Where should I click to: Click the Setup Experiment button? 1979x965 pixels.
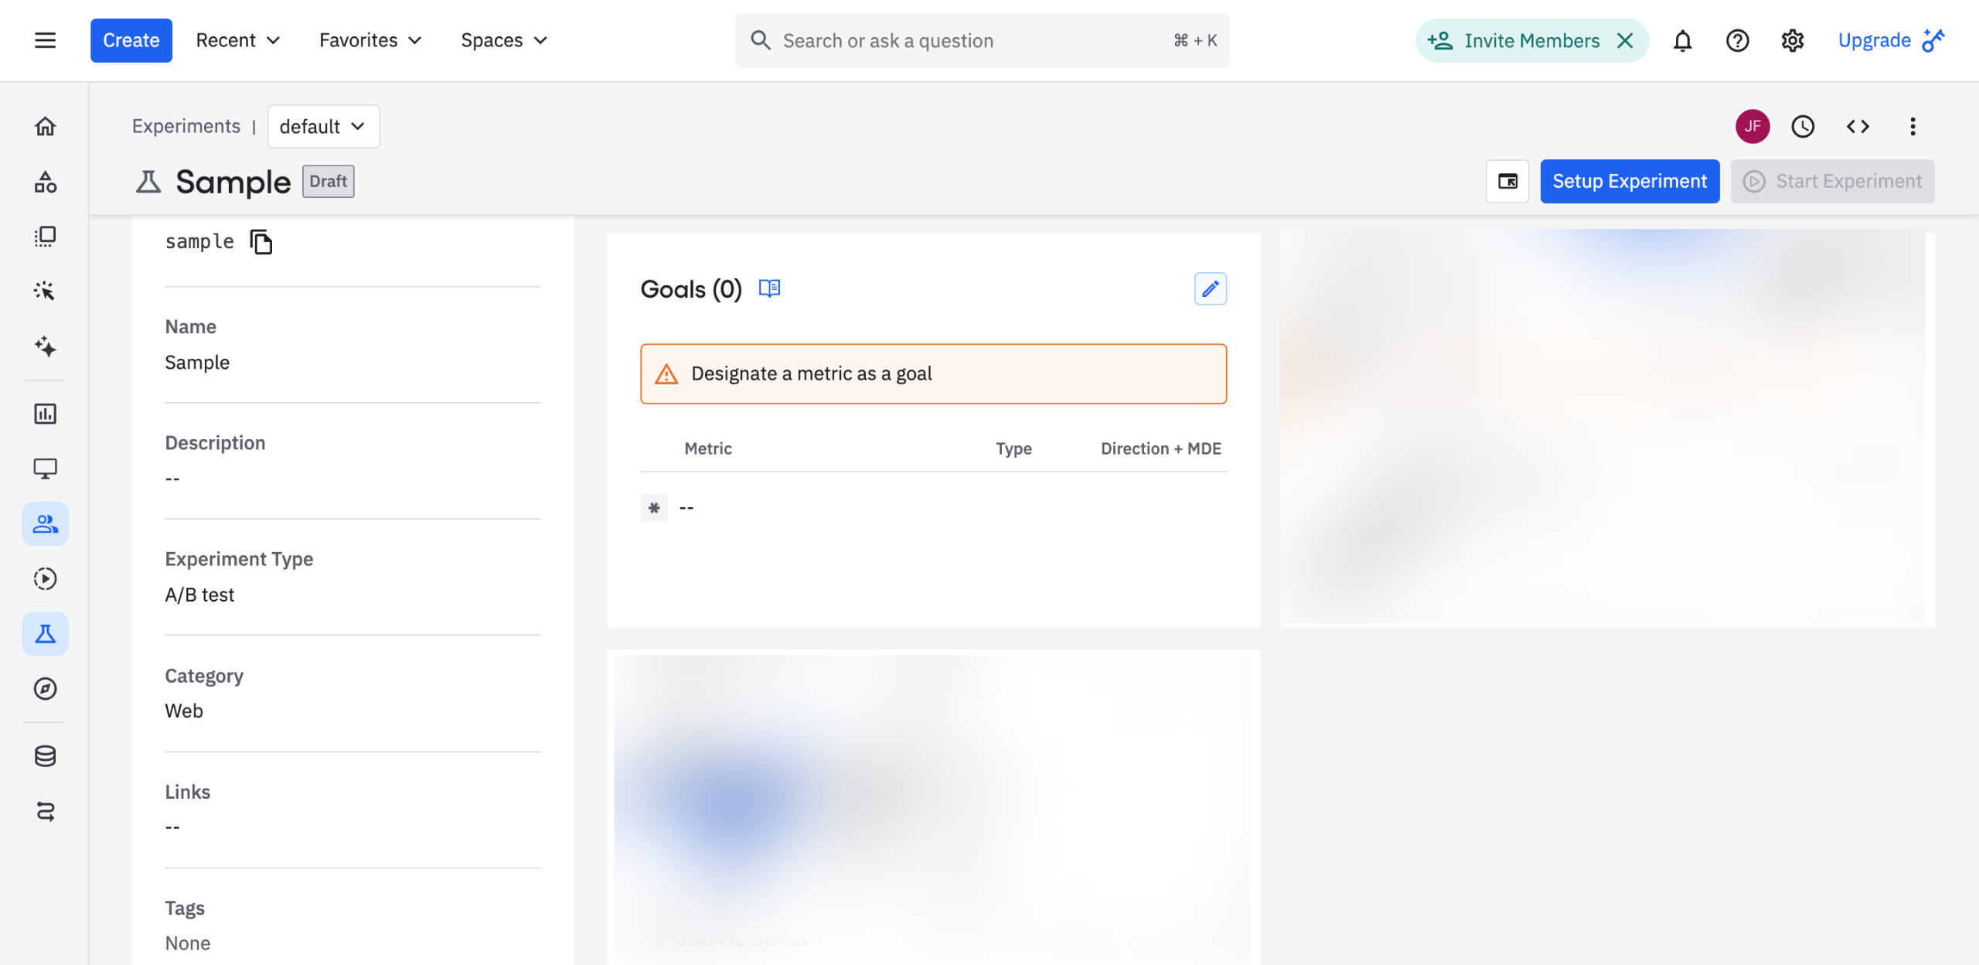pos(1630,181)
